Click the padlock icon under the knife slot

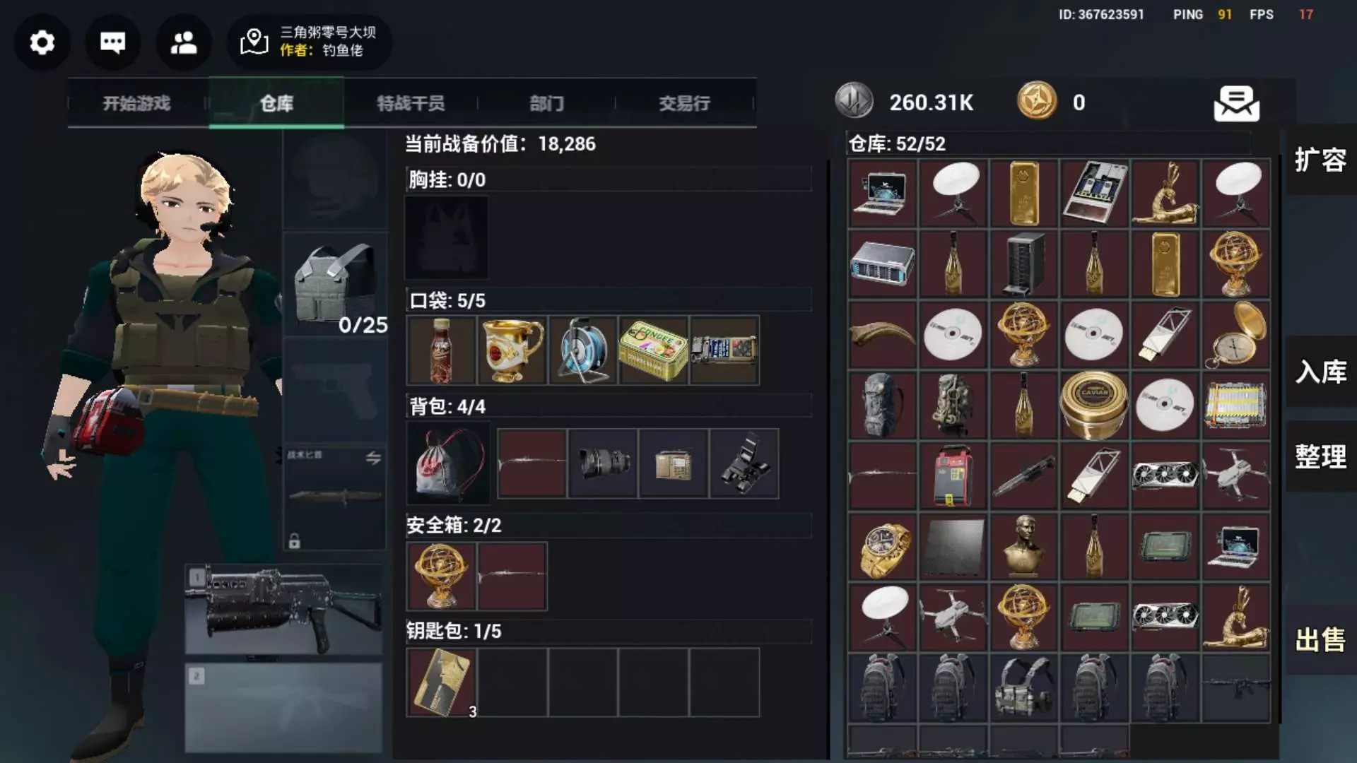(x=295, y=541)
